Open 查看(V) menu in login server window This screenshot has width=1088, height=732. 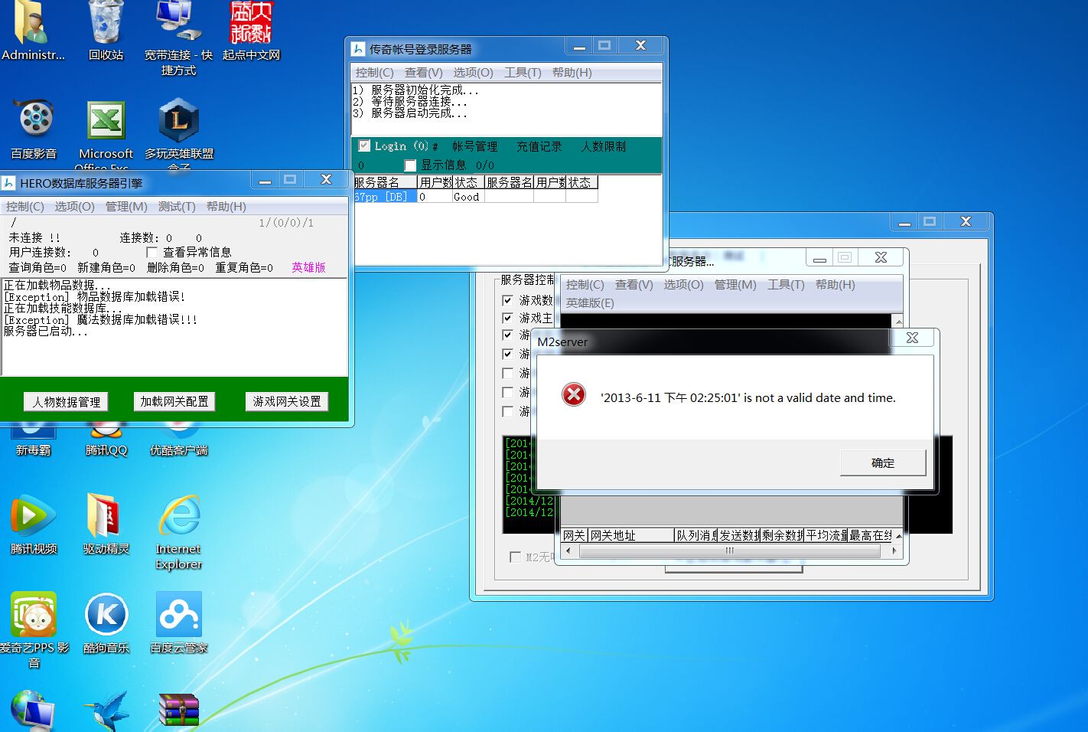pos(423,73)
